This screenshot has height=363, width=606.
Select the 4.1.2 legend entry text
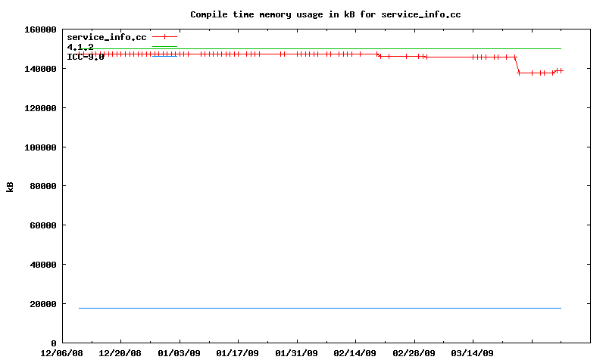tap(80, 47)
